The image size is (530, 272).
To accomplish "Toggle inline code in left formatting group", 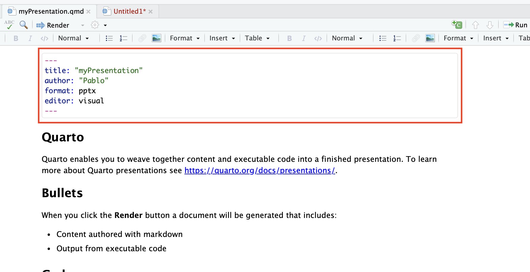I will click(x=44, y=38).
